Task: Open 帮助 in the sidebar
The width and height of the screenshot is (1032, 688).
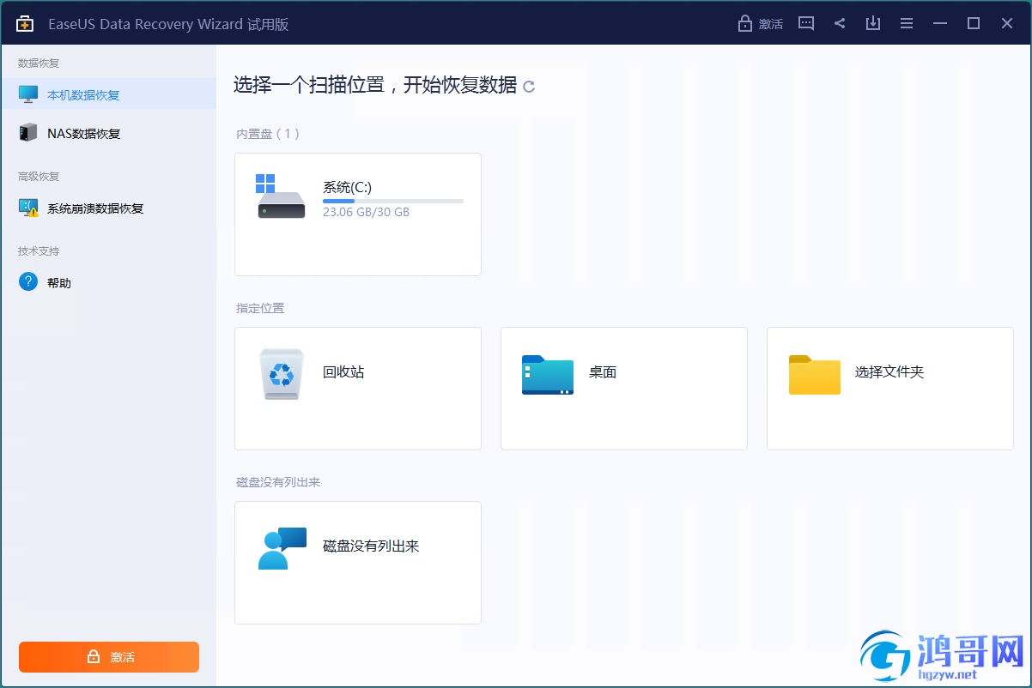Action: (x=108, y=282)
